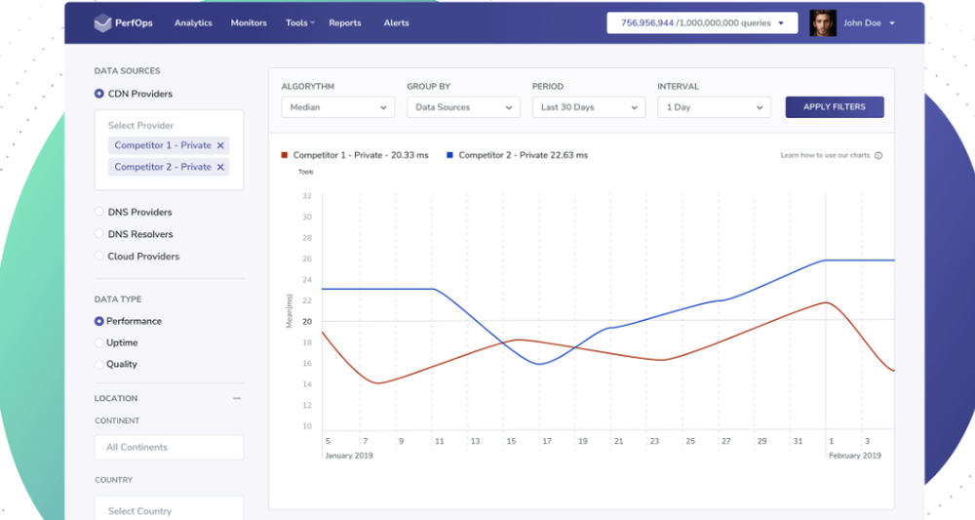
Task: Select Performance data type
Action: pos(98,321)
